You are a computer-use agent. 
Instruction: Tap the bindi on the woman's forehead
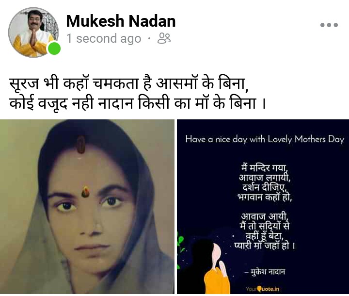(x=86, y=192)
